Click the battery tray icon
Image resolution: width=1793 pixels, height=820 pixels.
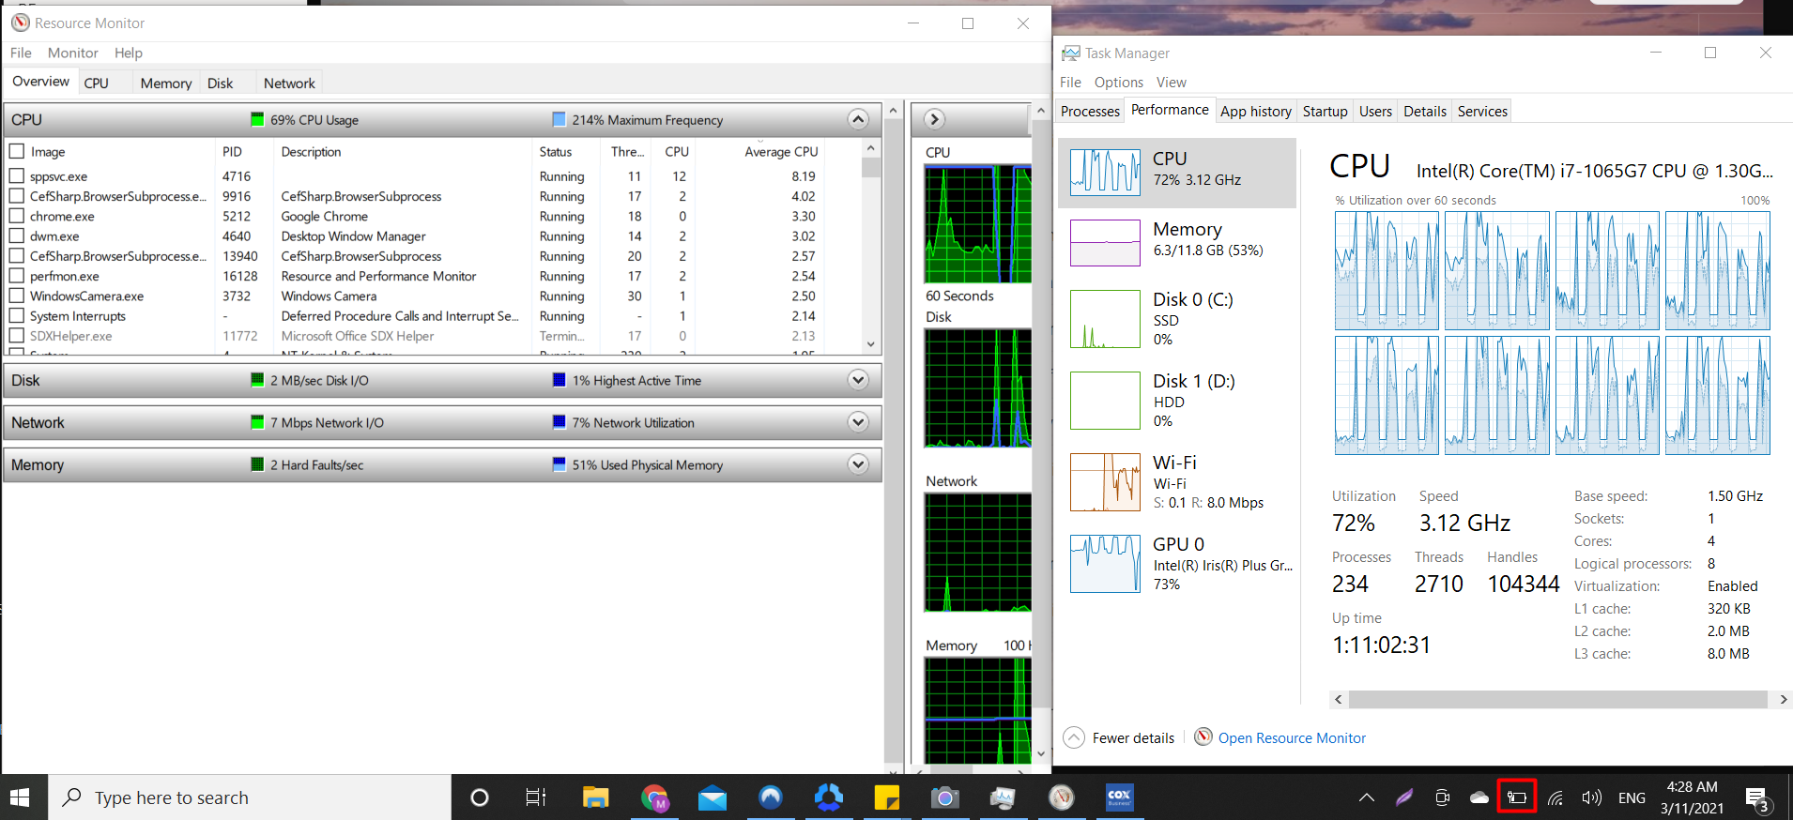pos(1516,797)
